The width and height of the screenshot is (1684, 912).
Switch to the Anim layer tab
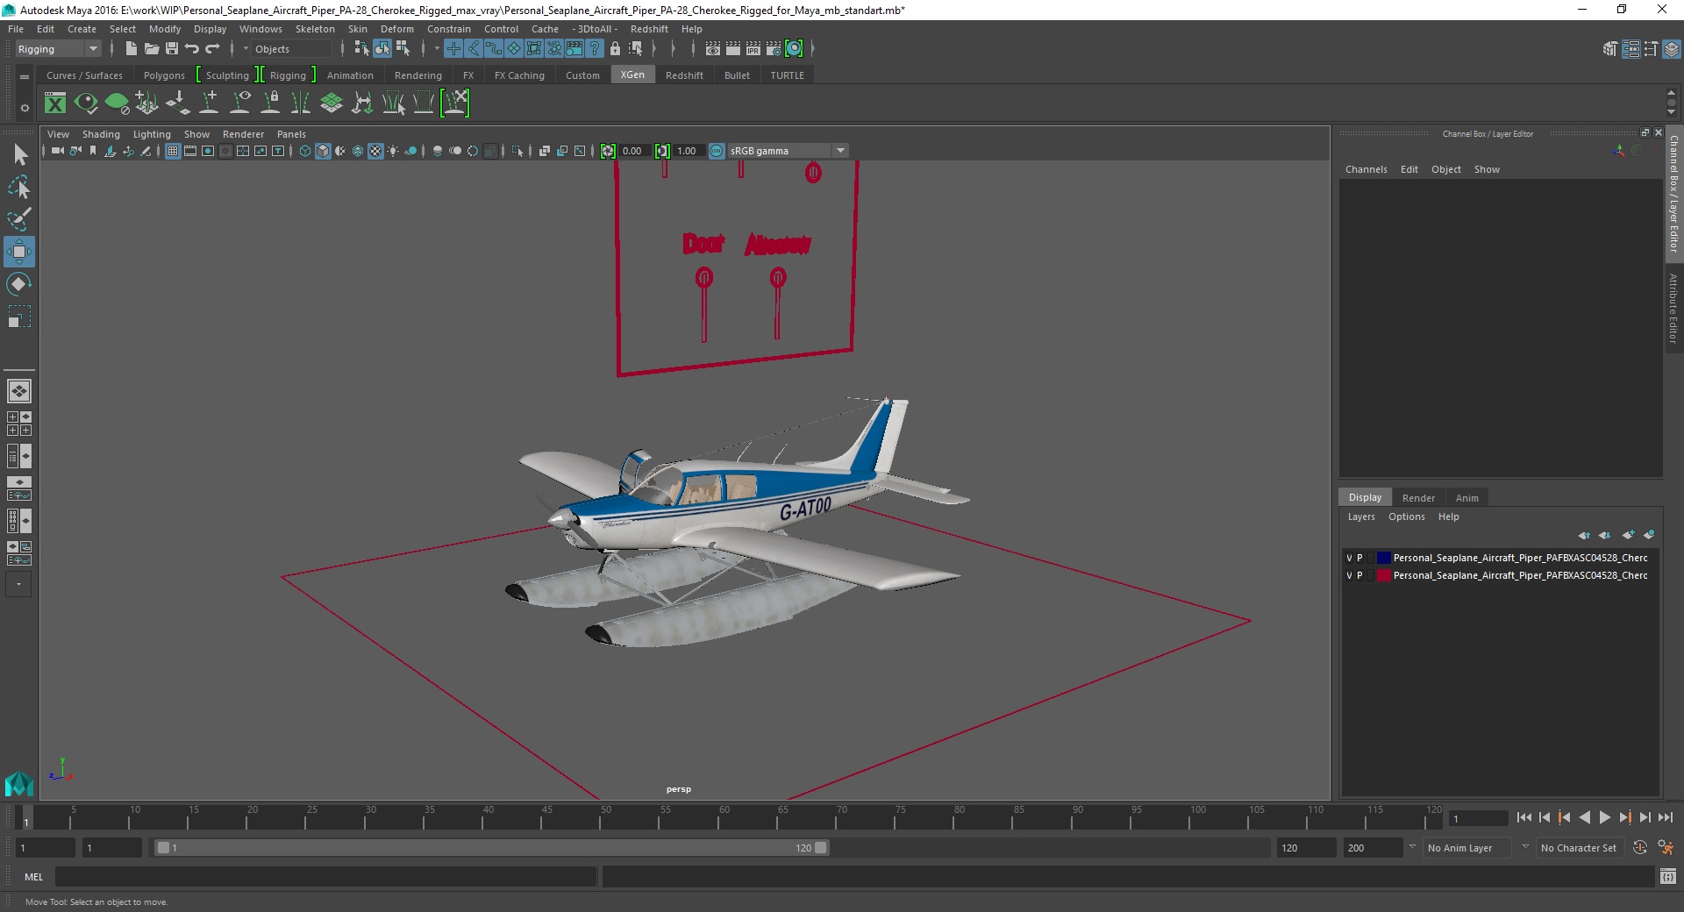(x=1466, y=498)
